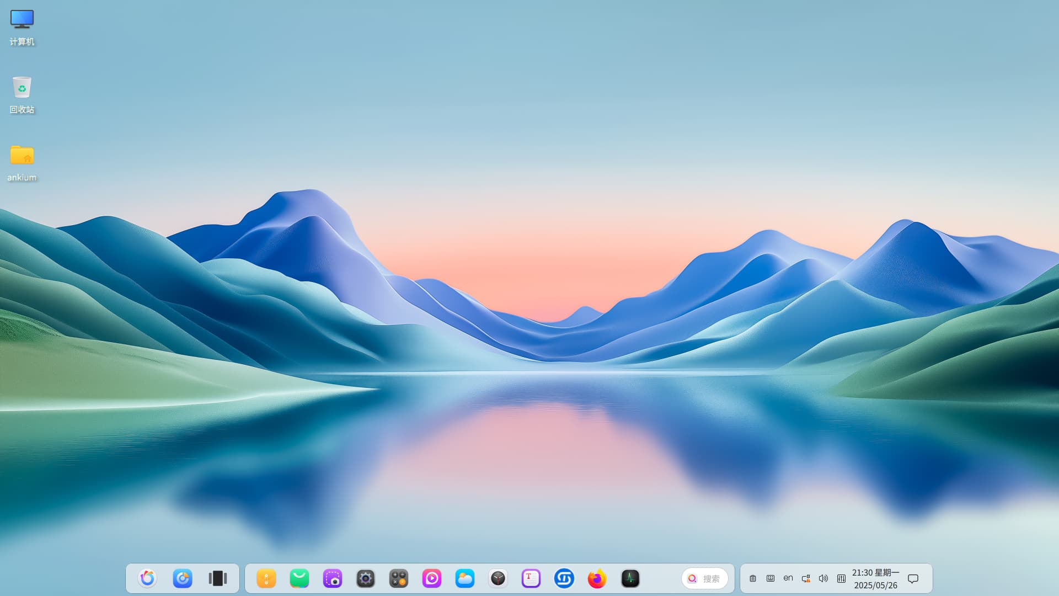The image size is (1059, 596).
Task: Click the dock search field
Action: point(705,578)
